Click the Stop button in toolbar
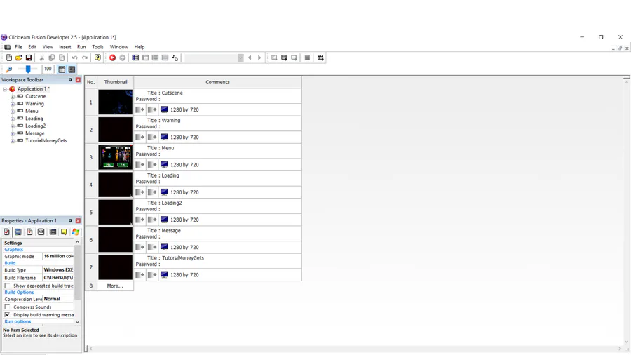The height and width of the screenshot is (355, 631). (x=307, y=58)
